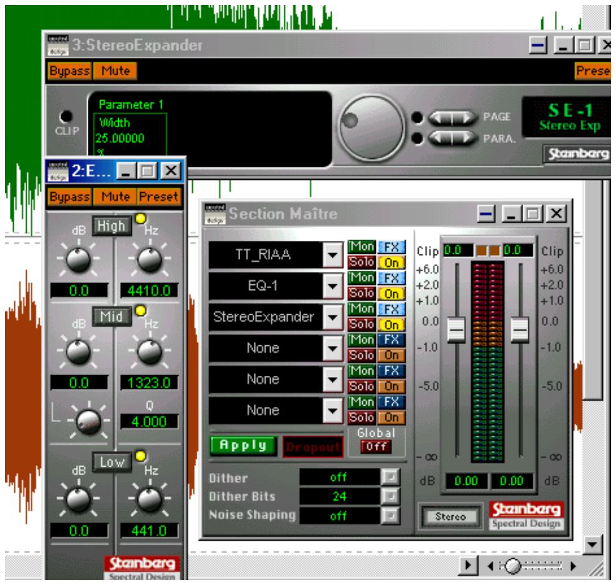Click the Section Maître title bar icon
The width and height of the screenshot is (616, 583).
click(x=215, y=214)
